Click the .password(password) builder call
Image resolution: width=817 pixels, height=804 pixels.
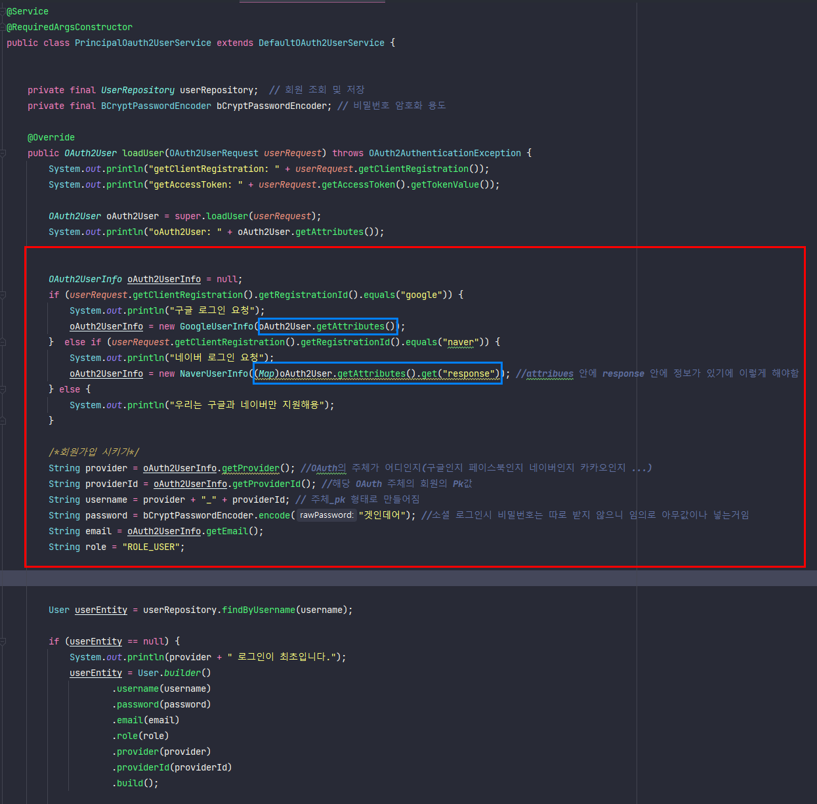click(x=161, y=704)
